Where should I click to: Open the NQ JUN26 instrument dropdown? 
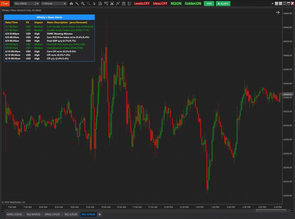[37, 4]
